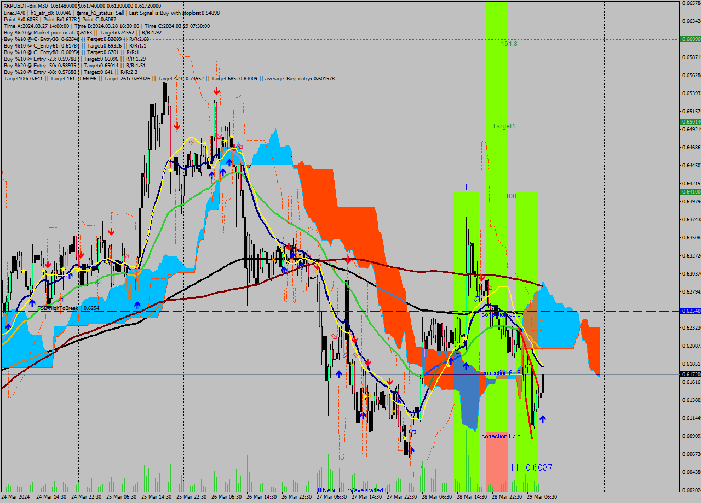Select the 'Buy %20 @ Entry -50' line
Image resolution: width=701 pixels, height=503 pixels.
point(74,65)
